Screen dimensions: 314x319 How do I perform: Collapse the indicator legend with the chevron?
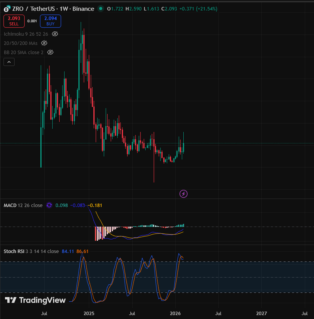pyautogui.click(x=9, y=62)
